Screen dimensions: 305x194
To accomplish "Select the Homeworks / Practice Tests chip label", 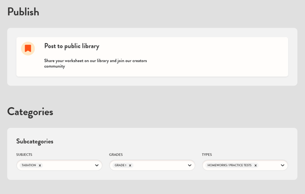I will click(229, 165).
